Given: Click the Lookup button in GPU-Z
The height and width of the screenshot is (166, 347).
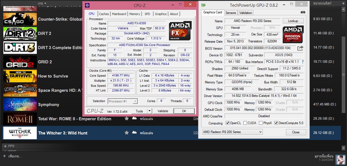Looking at the screenshot, I should pyautogui.click(x=293, y=21).
